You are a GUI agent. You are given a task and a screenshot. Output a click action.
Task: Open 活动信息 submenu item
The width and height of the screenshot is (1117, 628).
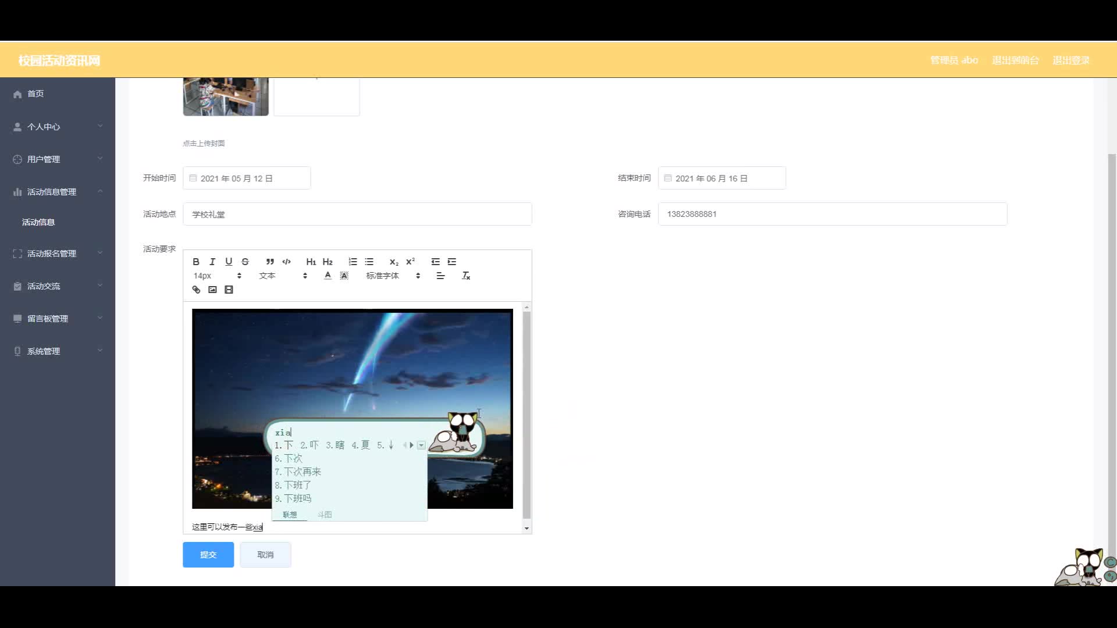coord(38,222)
